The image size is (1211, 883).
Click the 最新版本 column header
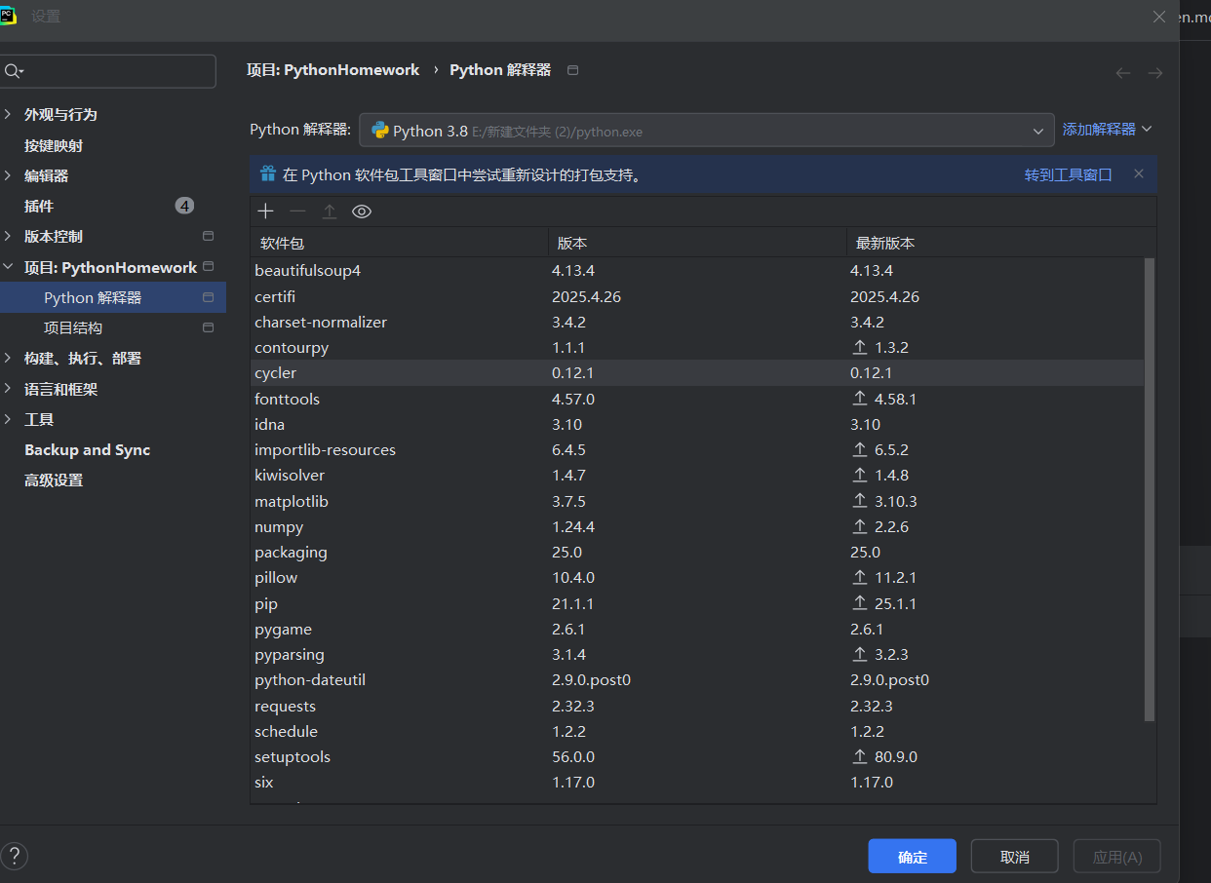1001,243
